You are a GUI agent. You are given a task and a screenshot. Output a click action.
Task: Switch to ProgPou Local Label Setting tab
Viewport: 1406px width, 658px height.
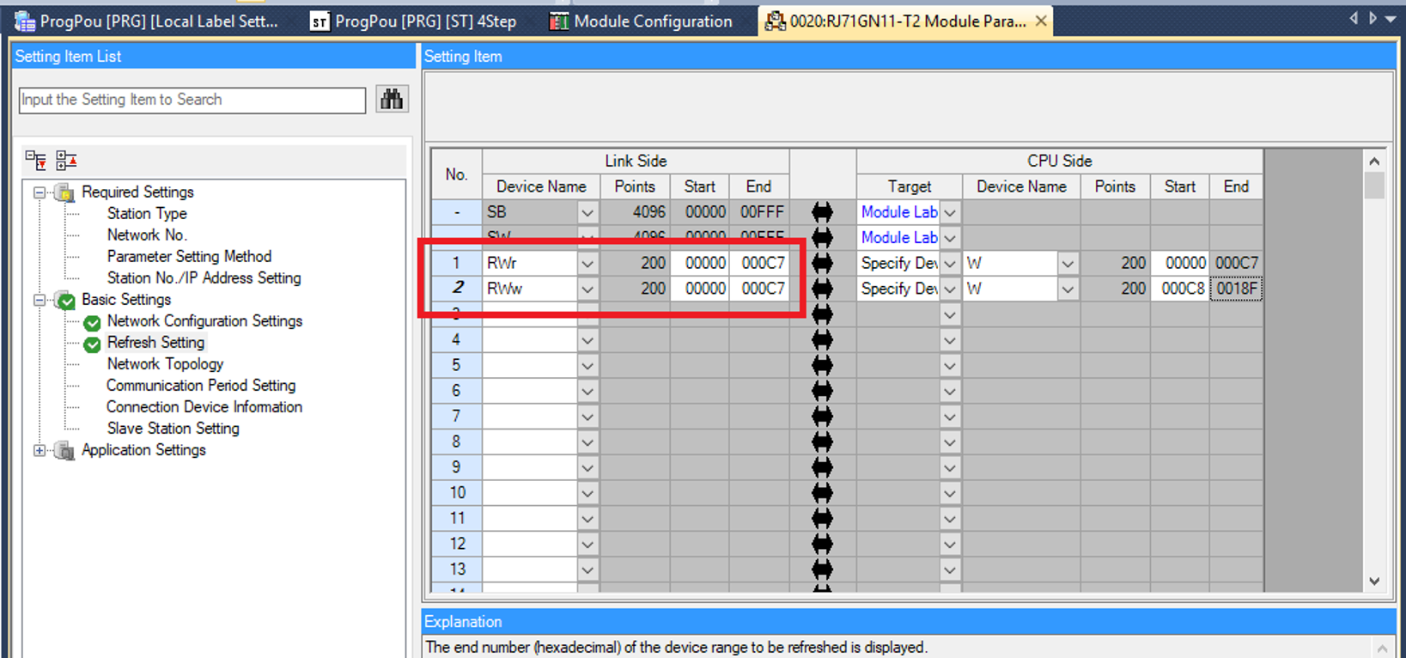coord(147,21)
